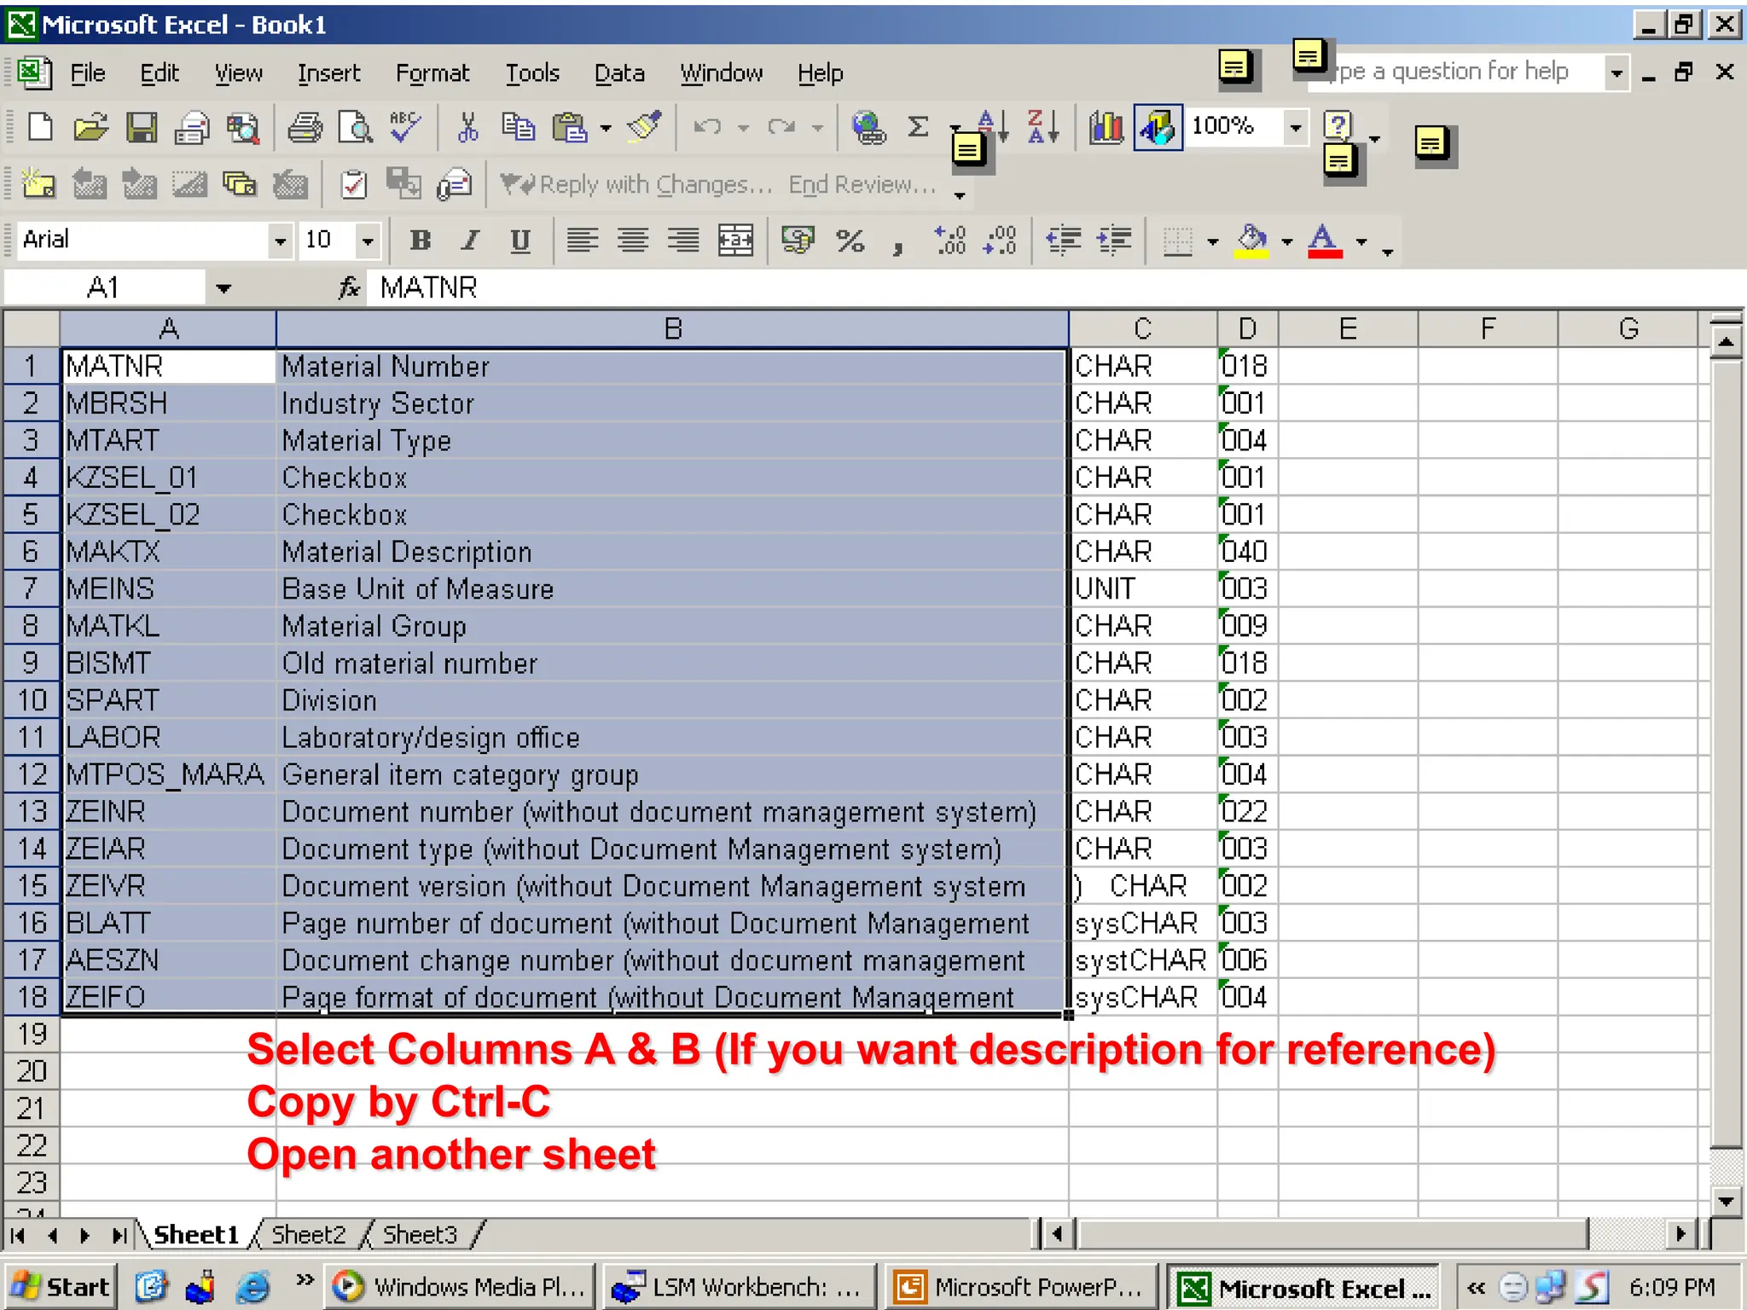Apply Currency style icon

[x=798, y=241]
